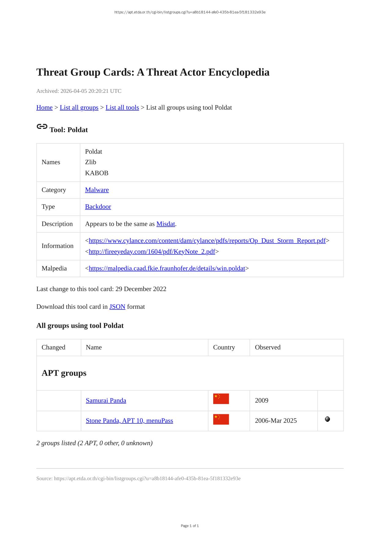Screen dimensions: 380x538
Task: Click the chain link icon beside Tool: Poldat
Action: point(42,127)
